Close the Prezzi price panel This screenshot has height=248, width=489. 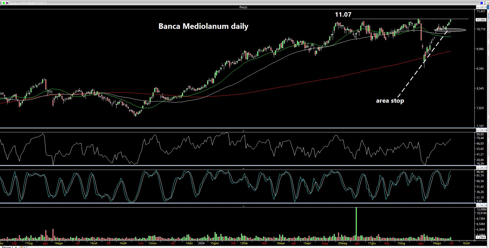pos(486,7)
